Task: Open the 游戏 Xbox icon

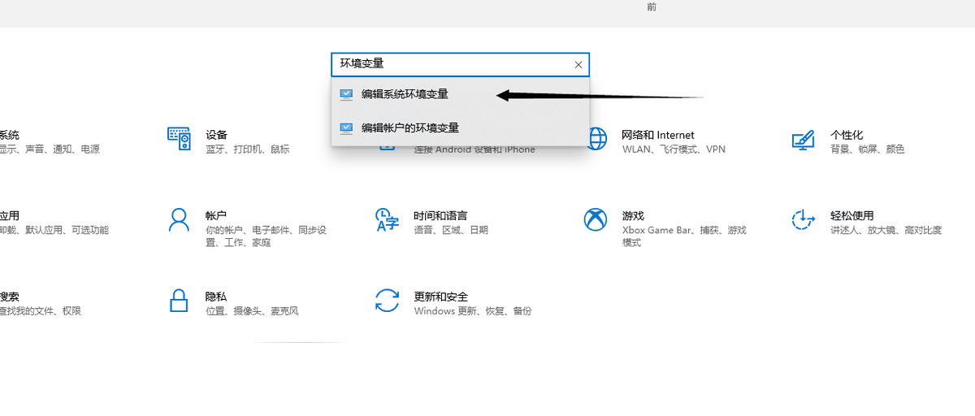Action: pos(596,219)
